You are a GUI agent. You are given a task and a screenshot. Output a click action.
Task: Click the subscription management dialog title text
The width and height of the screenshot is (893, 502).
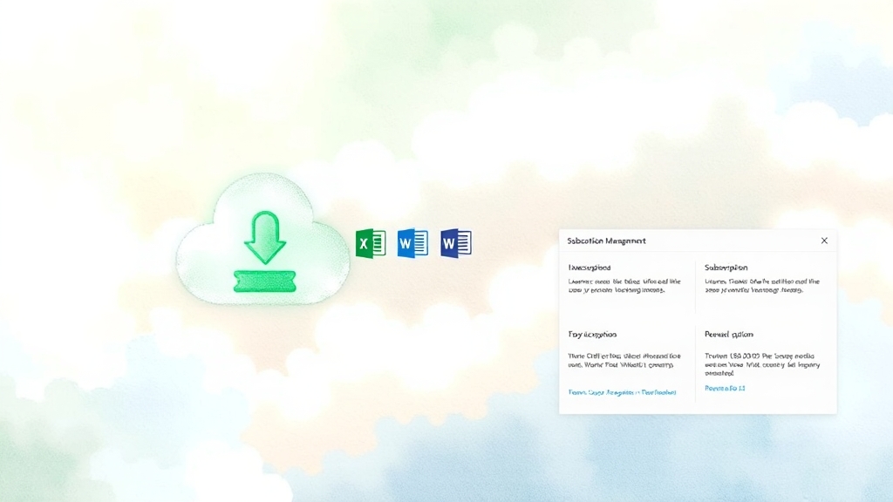click(x=606, y=241)
